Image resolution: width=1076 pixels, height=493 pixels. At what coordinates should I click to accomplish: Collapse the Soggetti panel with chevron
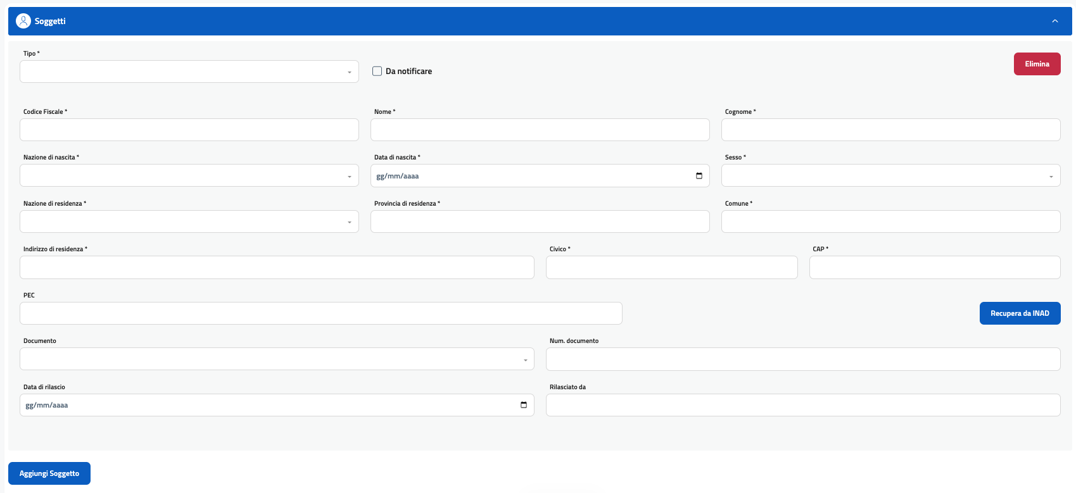1055,21
